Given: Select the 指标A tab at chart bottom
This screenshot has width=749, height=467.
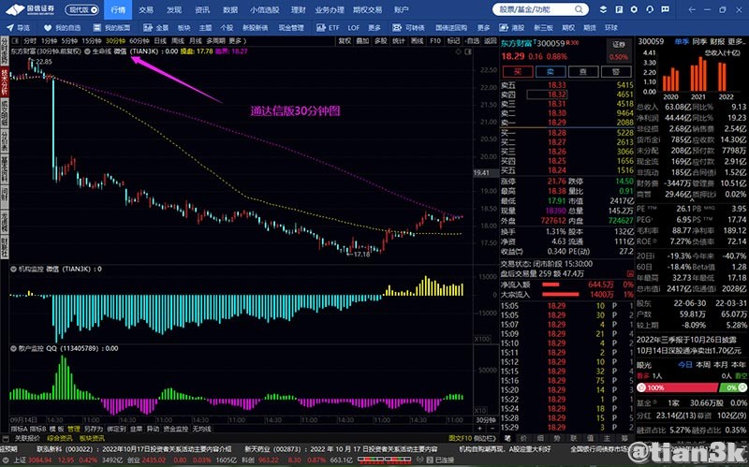Looking at the screenshot, I should (19, 429).
